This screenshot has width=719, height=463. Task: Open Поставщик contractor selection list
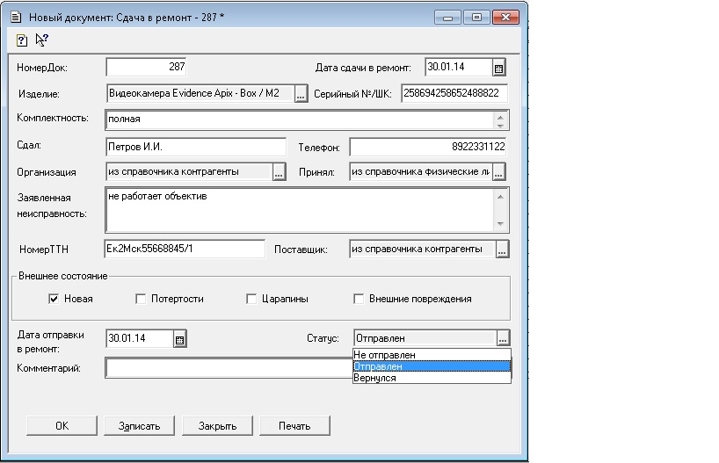coord(502,250)
